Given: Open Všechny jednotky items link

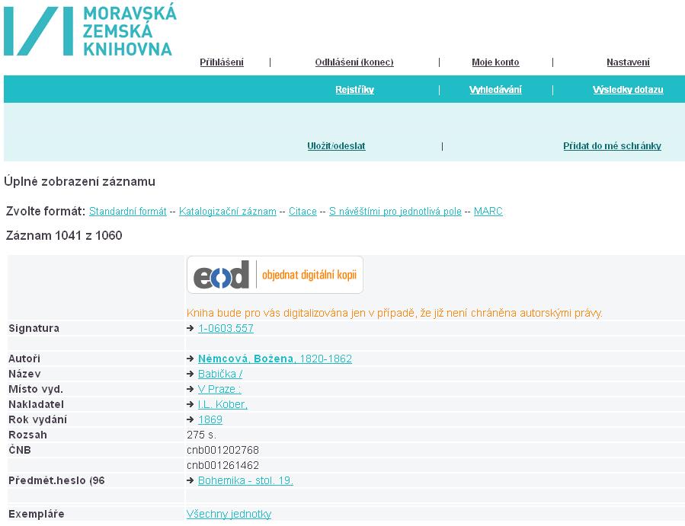Looking at the screenshot, I should point(229,514).
